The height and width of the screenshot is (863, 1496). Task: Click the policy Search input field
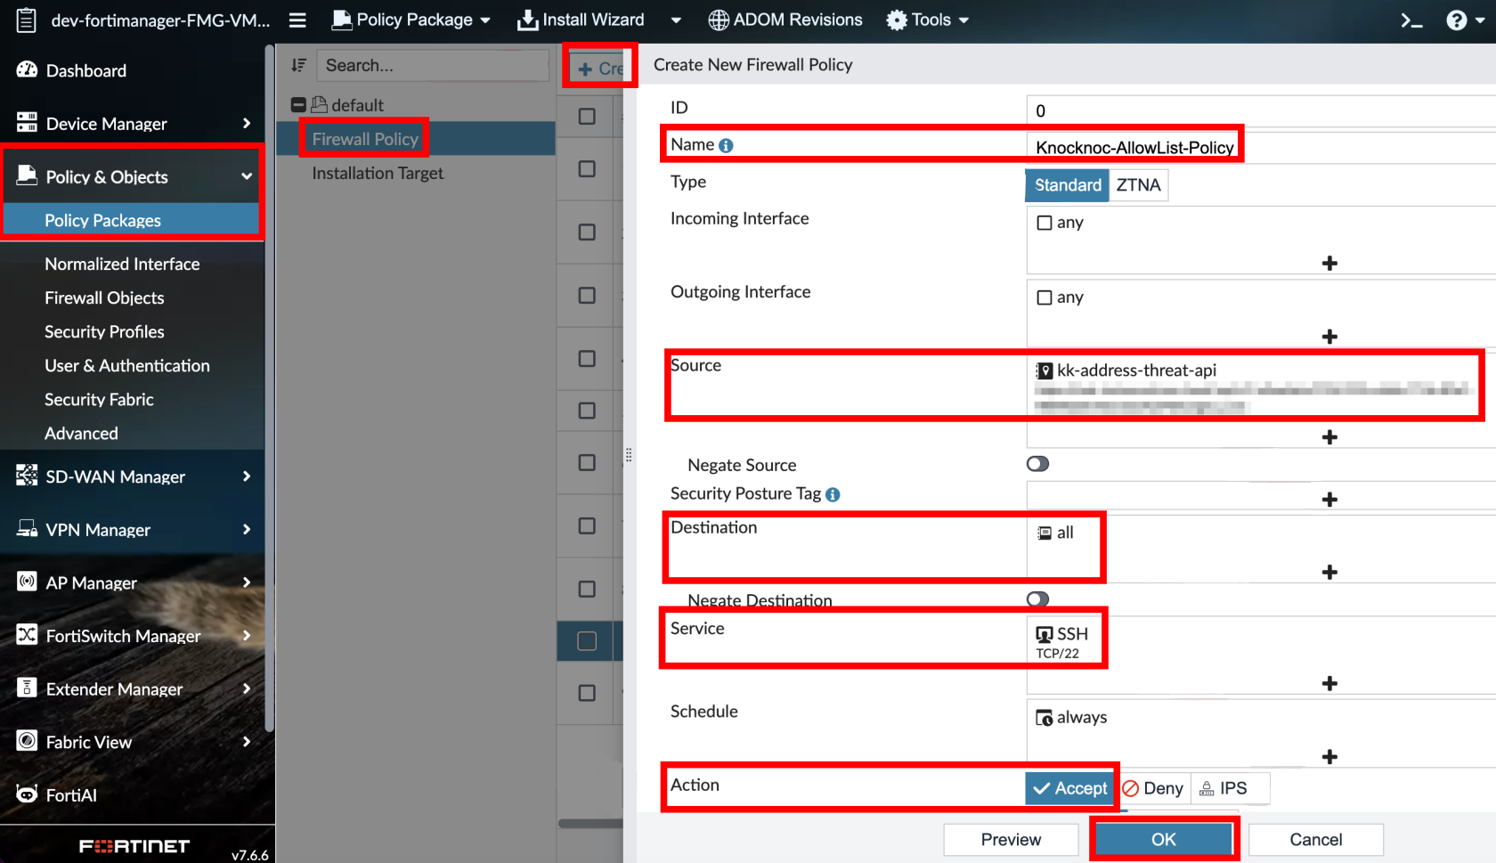point(433,65)
